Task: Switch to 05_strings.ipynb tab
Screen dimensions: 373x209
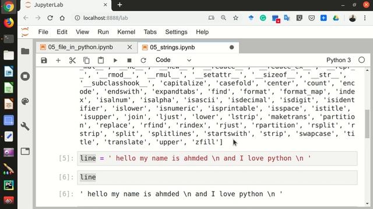Action: coord(173,48)
